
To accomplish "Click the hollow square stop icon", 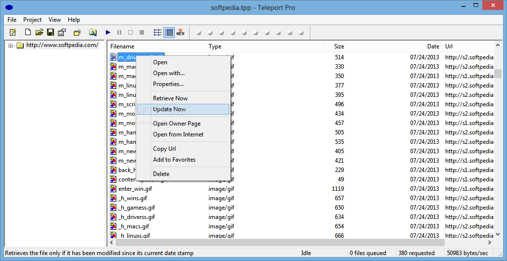I will [130, 32].
